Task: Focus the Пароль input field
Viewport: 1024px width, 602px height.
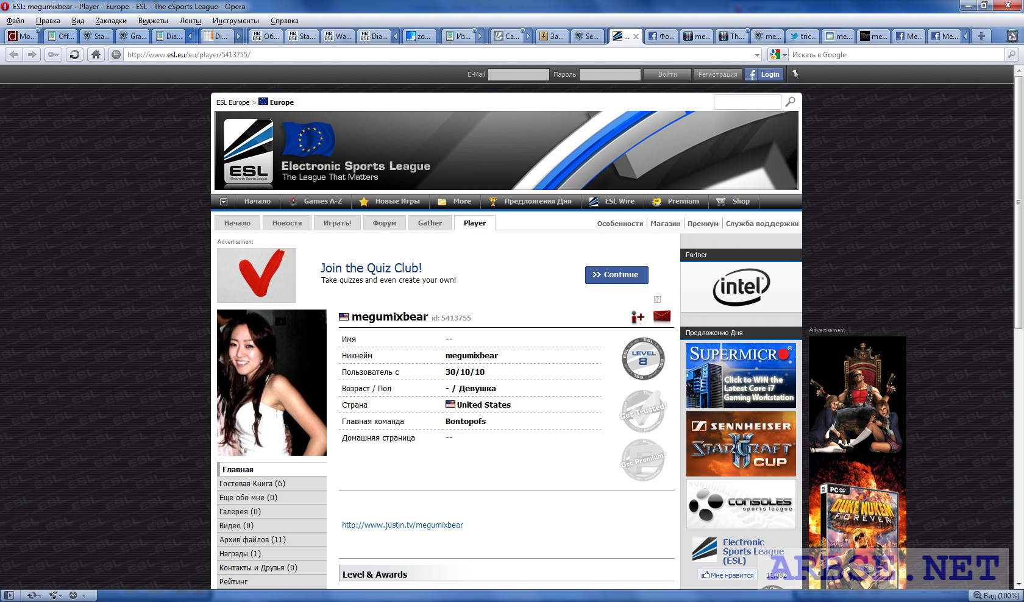Action: (x=610, y=74)
